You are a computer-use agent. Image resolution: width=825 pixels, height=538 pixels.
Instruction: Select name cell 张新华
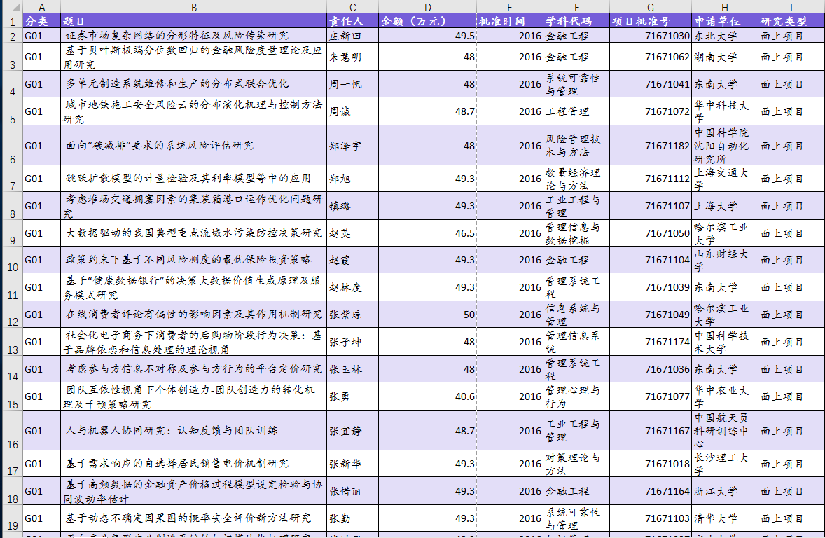click(x=352, y=464)
